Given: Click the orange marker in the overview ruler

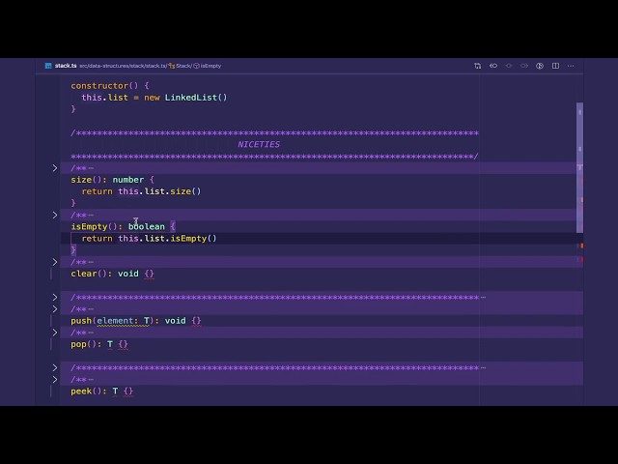Looking at the screenshot, I should tap(581, 246).
